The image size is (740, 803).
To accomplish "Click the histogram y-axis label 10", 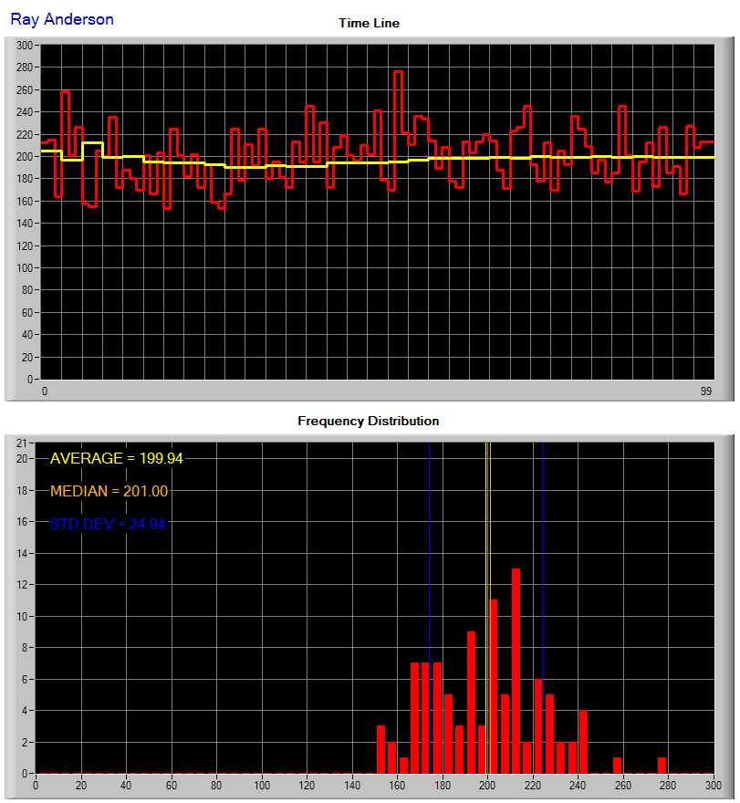I will point(22,617).
